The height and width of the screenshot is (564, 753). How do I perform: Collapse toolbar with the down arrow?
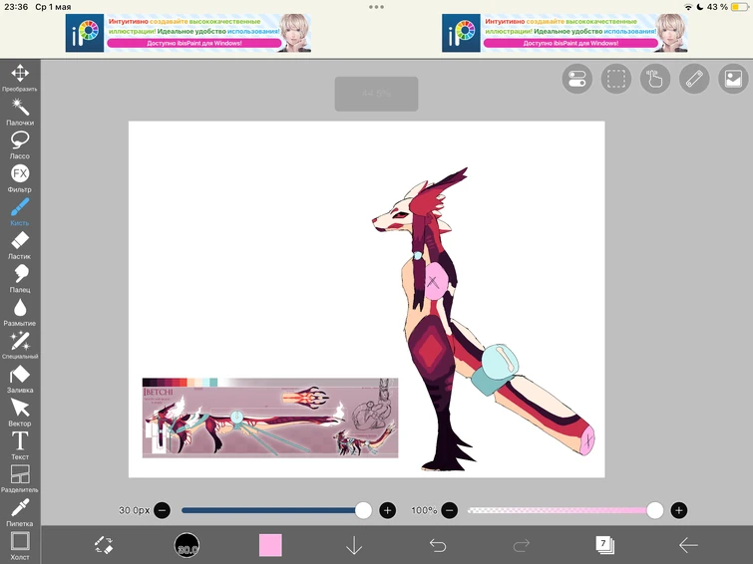354,545
